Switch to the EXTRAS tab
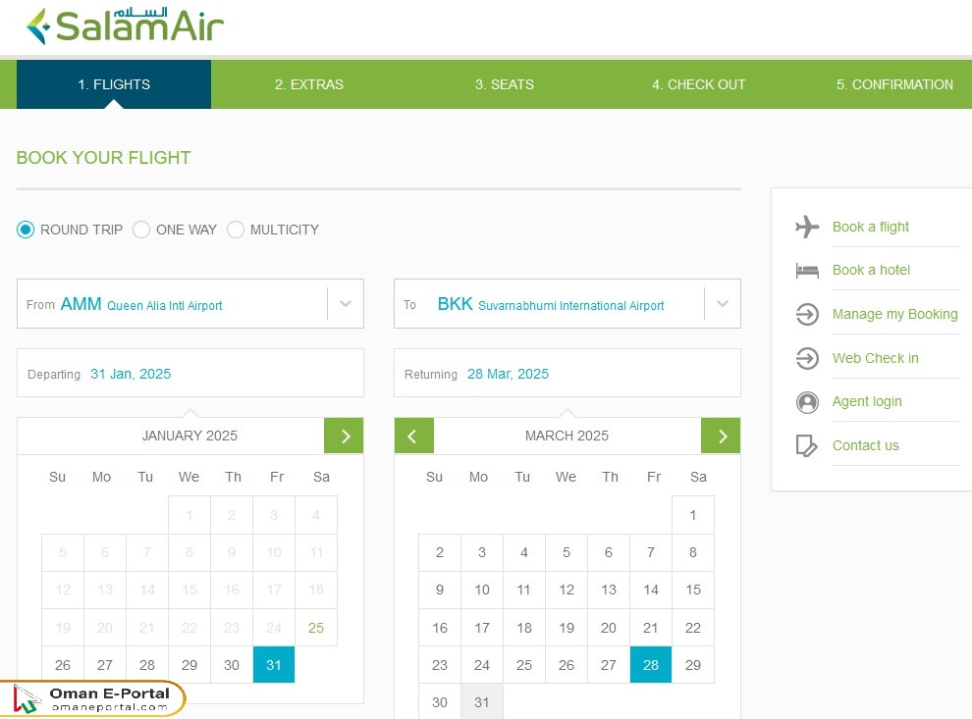Screen dimensions: 972x719 [x=309, y=84]
